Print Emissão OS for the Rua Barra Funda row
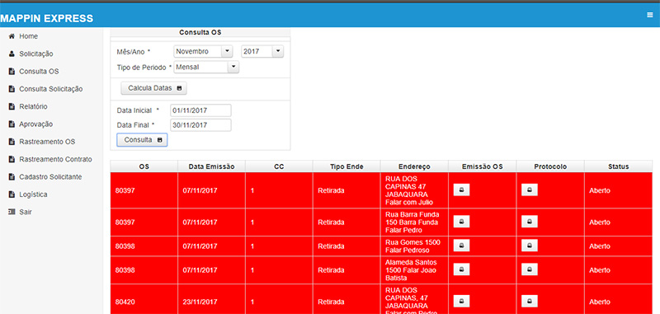This screenshot has width=660, height=314. point(461,222)
